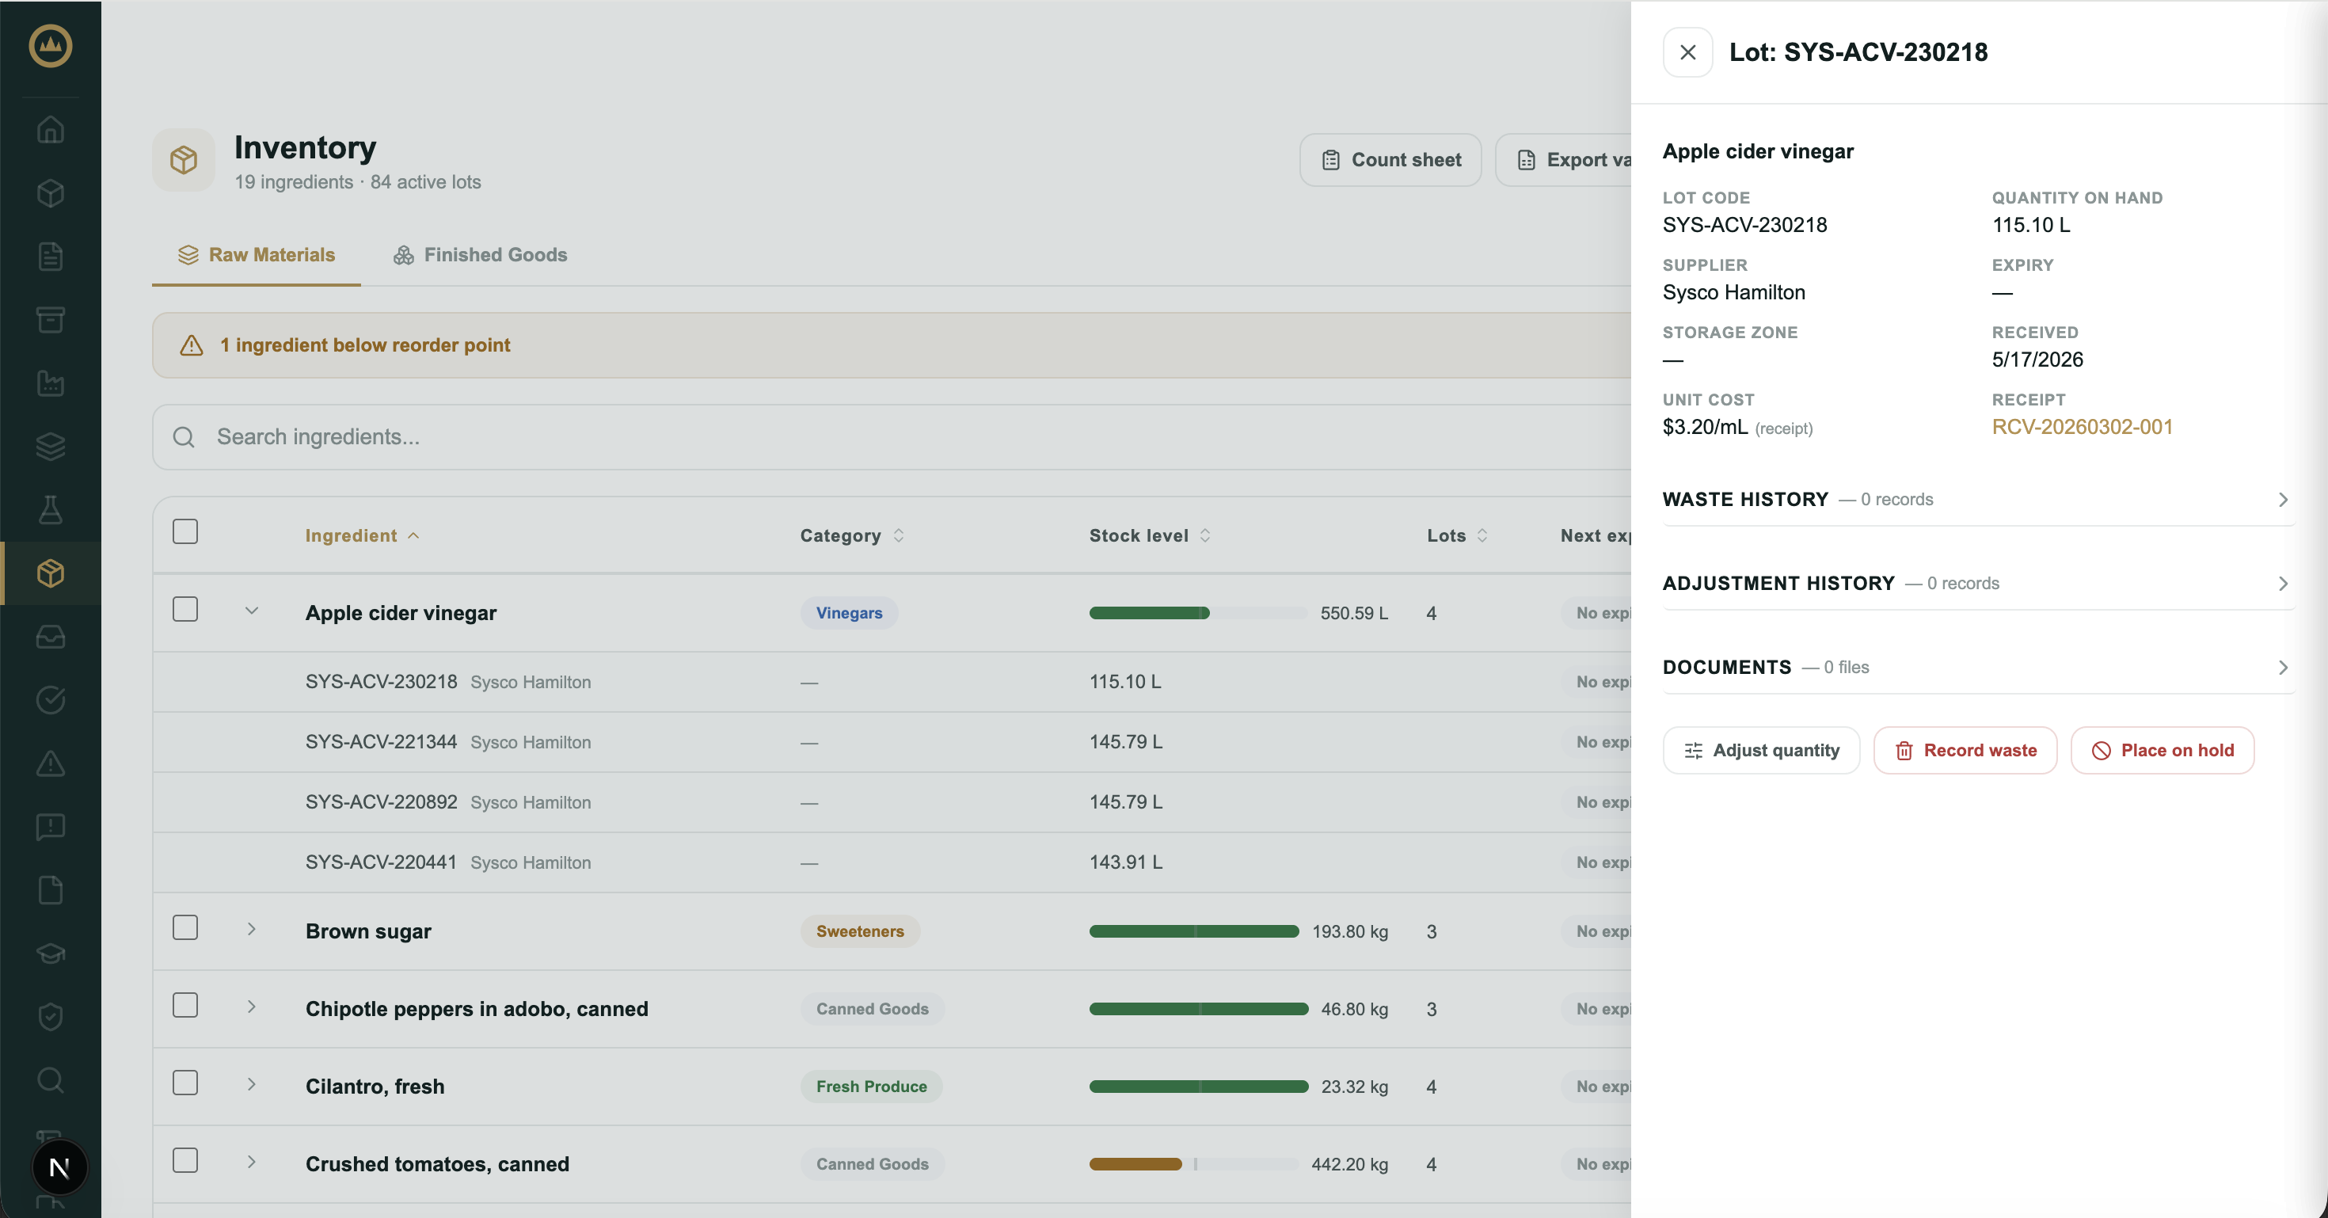Click the warning triangle sidebar icon
Screen dimensions: 2328x1218
click(51, 763)
